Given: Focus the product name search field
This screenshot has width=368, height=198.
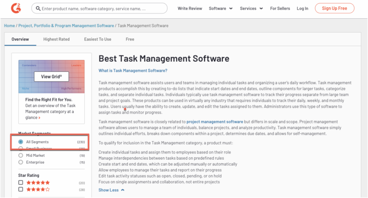Looking at the screenshot, I should click(99, 9).
